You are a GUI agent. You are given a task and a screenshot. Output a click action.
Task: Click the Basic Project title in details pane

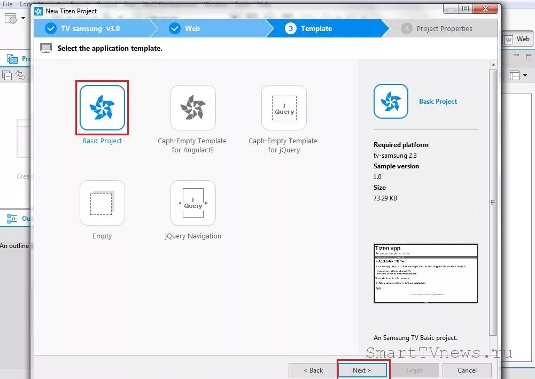438,102
